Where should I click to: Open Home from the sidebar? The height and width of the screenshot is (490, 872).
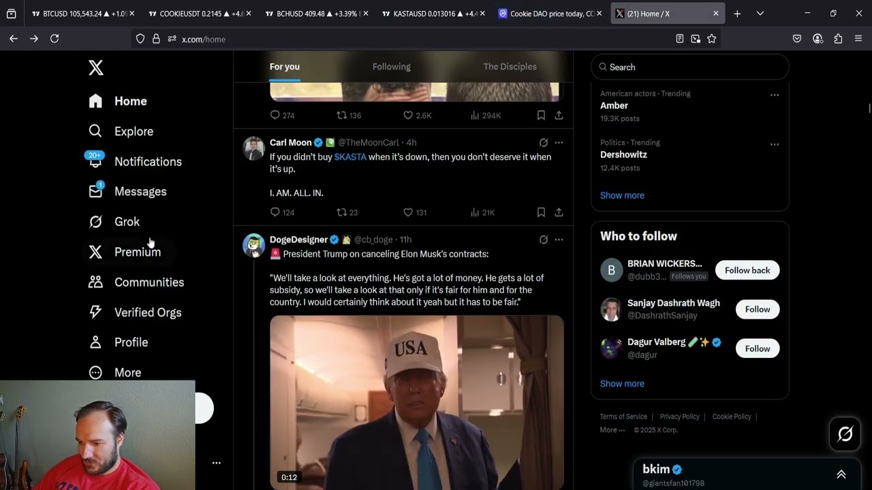pos(118,101)
